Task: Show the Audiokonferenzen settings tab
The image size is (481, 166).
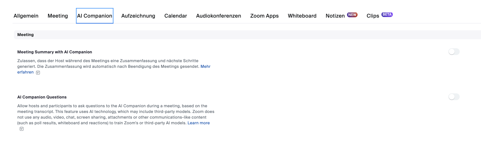Action: click(218, 16)
